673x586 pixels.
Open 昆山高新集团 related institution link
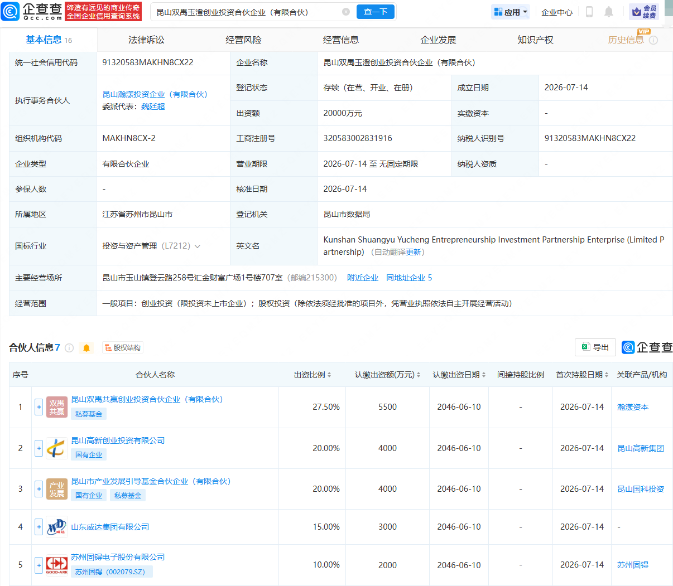click(x=641, y=448)
